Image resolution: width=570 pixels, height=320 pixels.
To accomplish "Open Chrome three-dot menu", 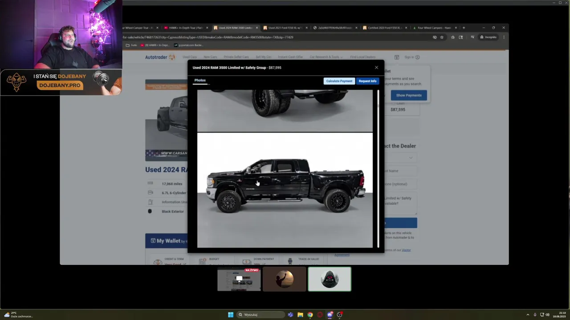I will [x=504, y=37].
